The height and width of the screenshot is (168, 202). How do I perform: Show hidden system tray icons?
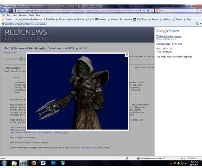[x=171, y=164]
